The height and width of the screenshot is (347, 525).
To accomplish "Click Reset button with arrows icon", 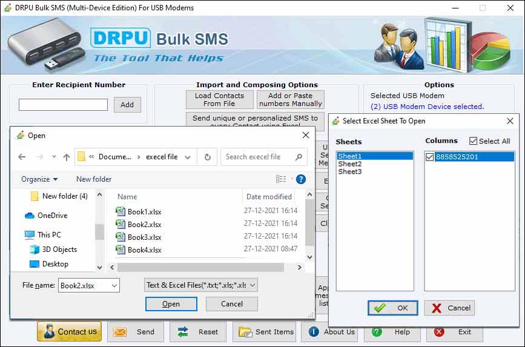I will point(198,332).
